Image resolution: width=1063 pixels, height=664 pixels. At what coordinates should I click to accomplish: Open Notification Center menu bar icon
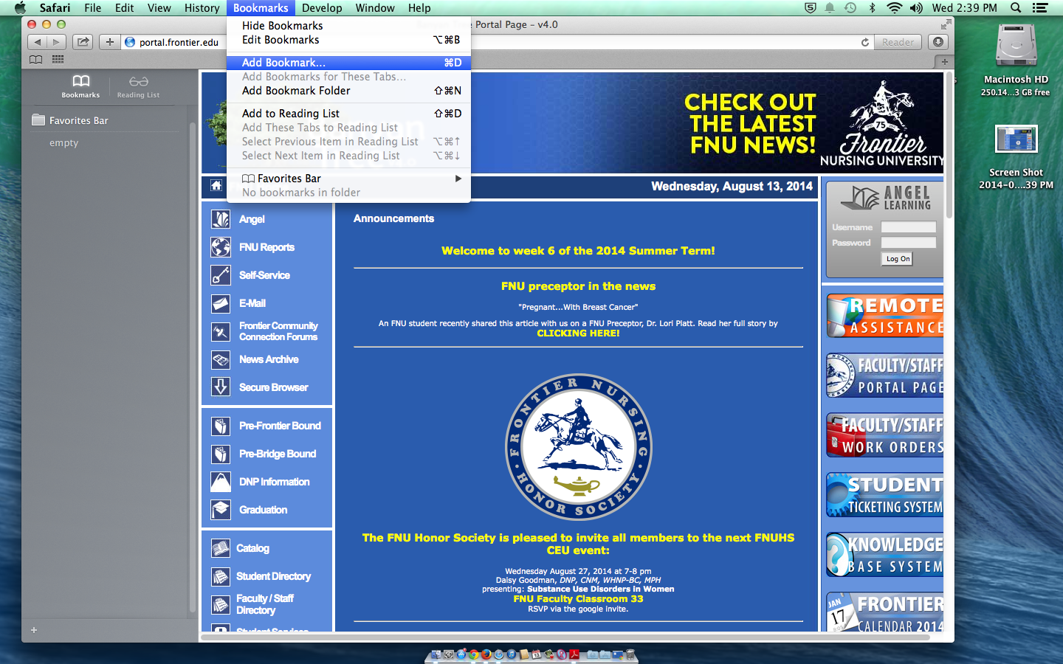[1040, 8]
